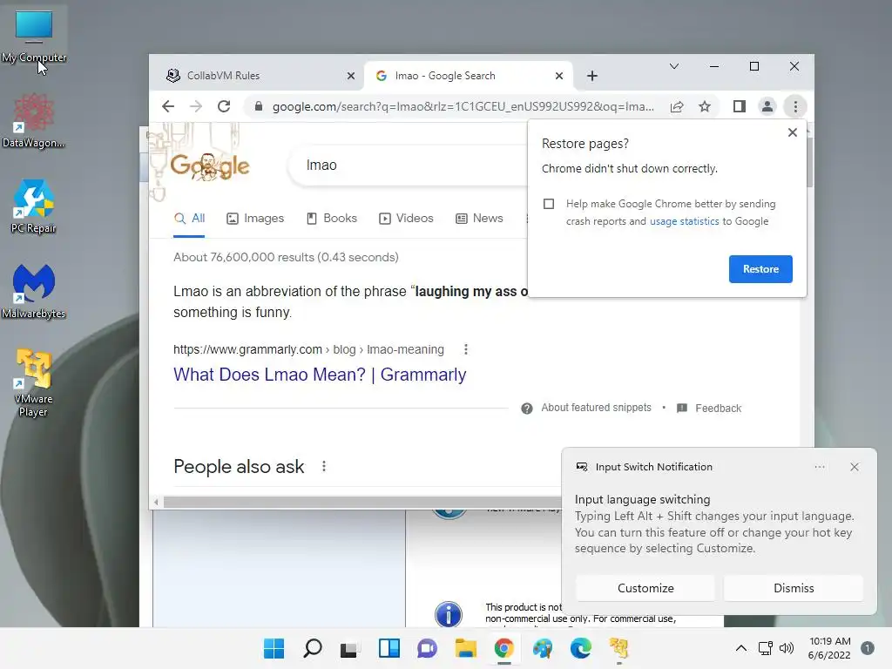
Task: Click Chrome's forward navigation arrow
Action: [x=196, y=106]
